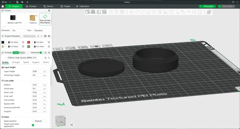This screenshot has width=240, height=129.
Task: Click the zoom-to-fit icon near view cube
Action: tap(72, 125)
